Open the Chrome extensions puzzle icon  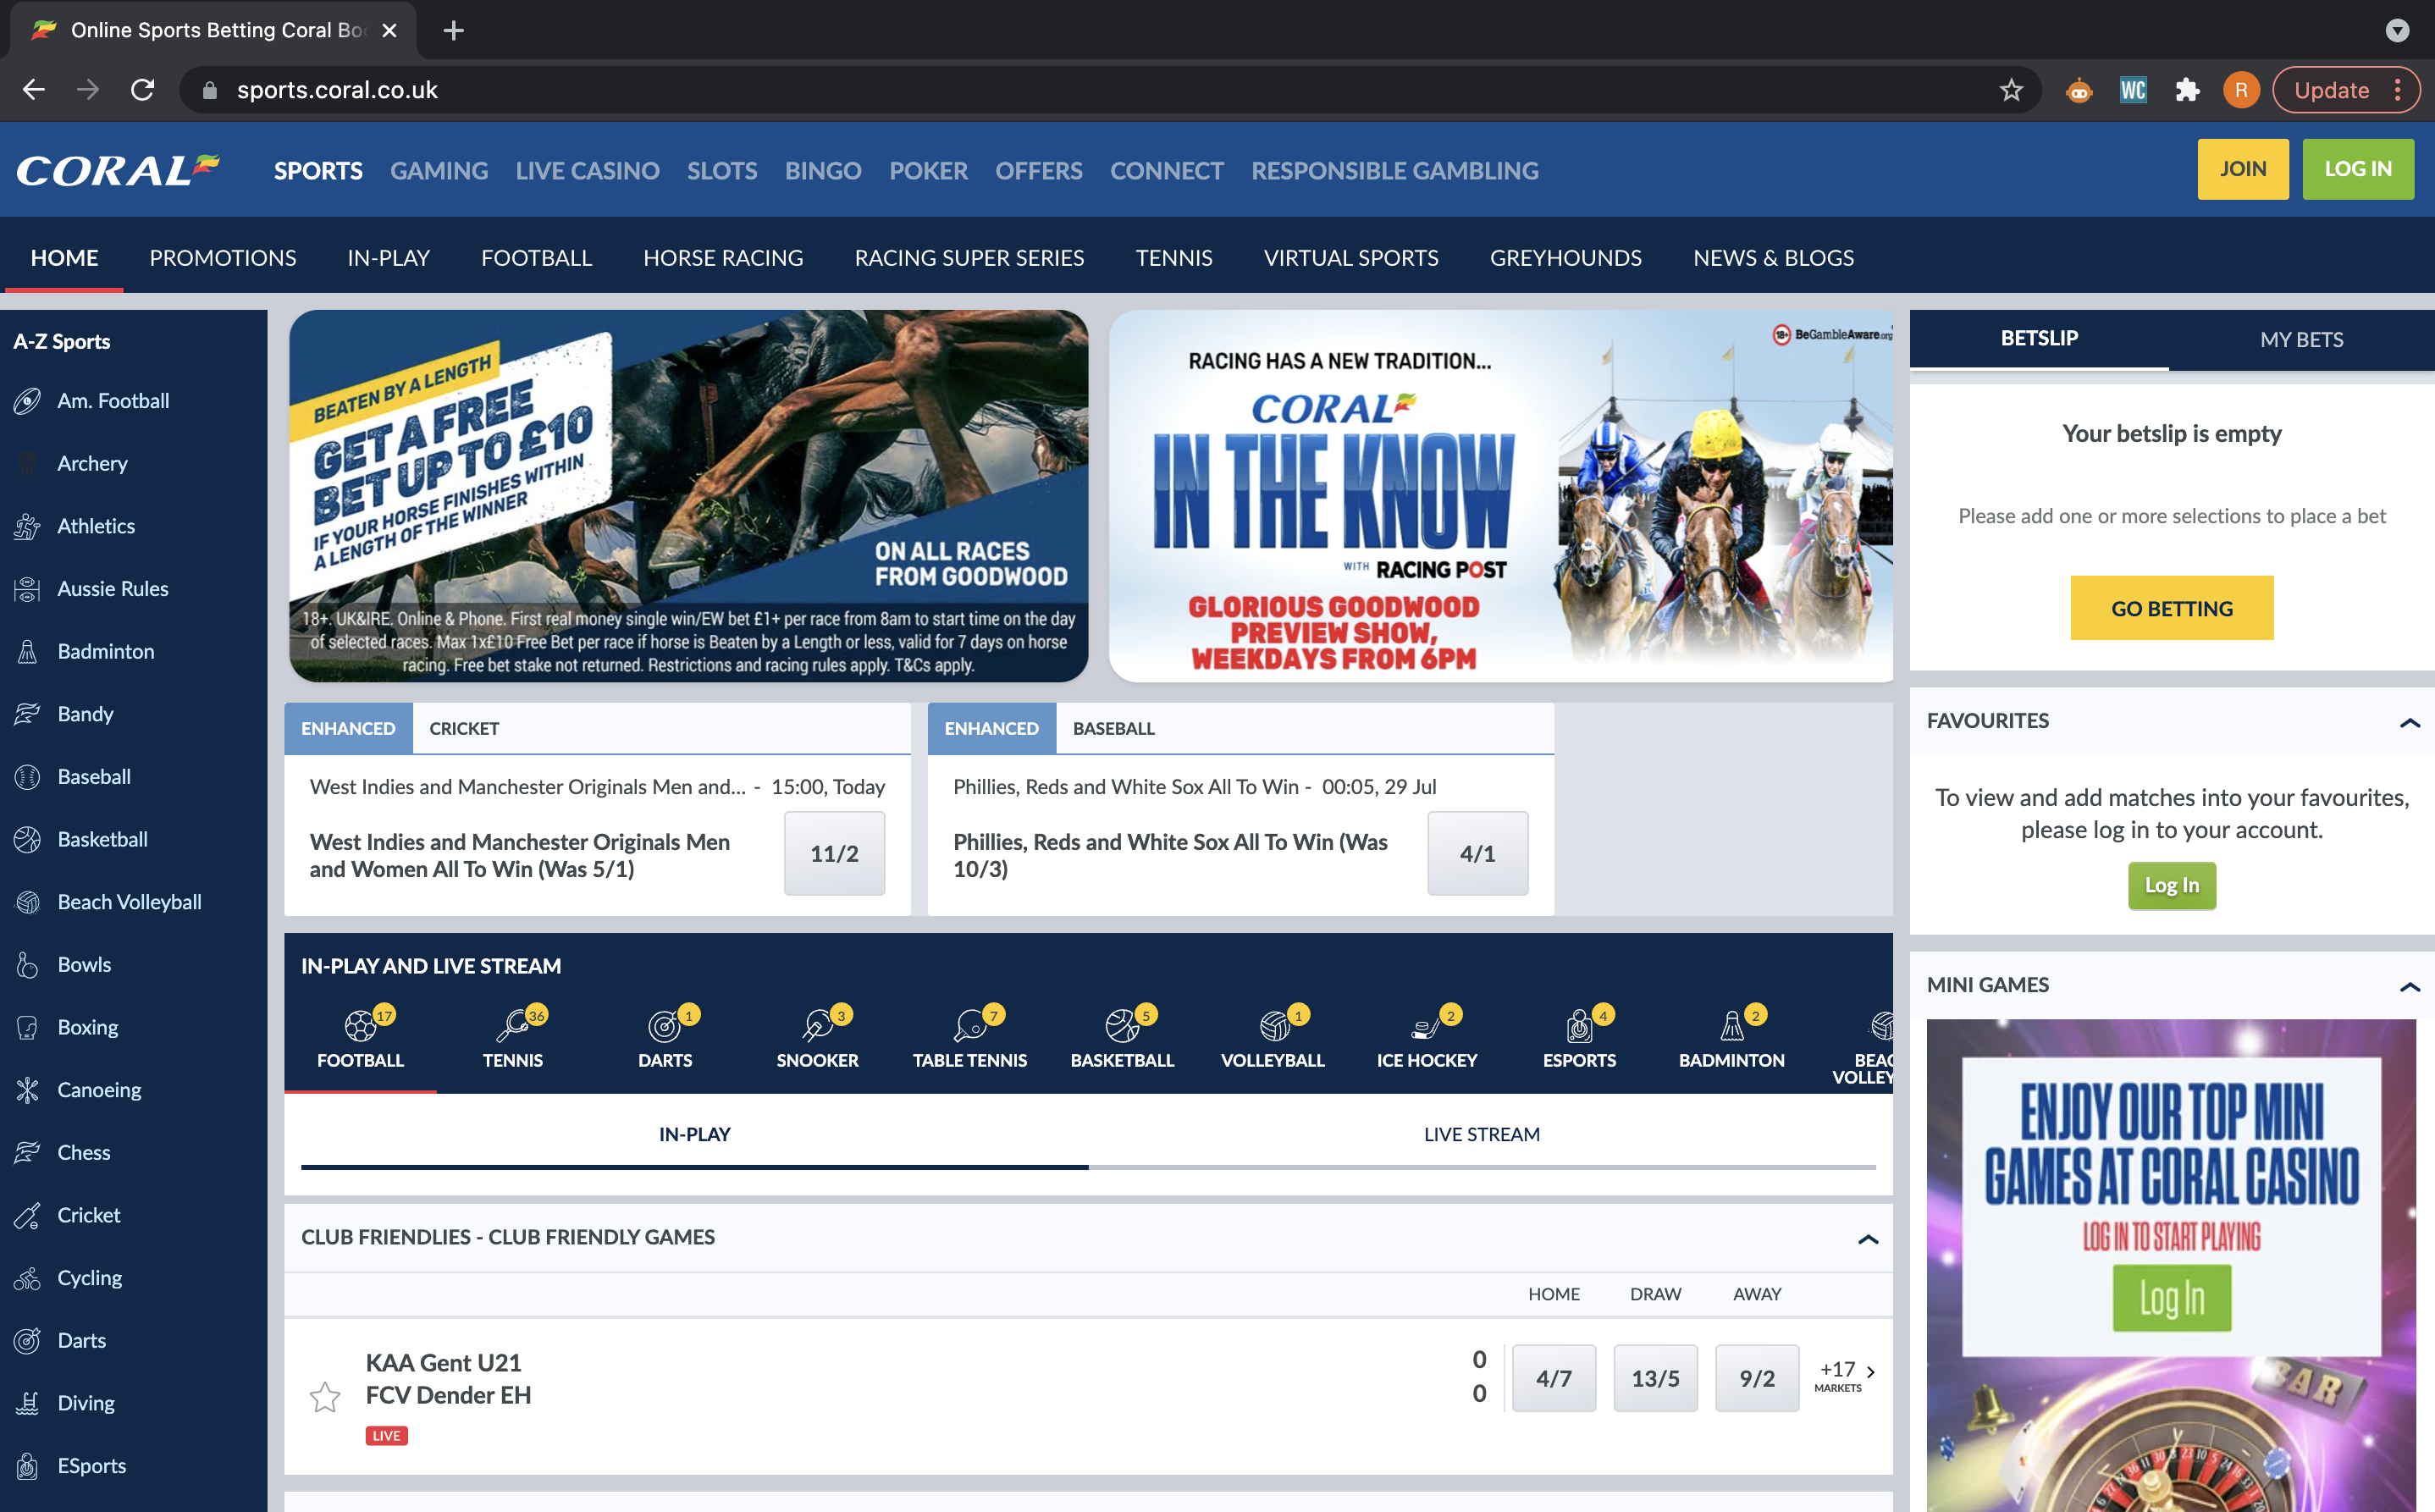[2187, 90]
